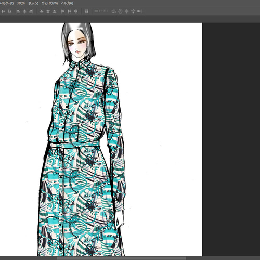Open the ウィンドウ(W) menu
This screenshot has height=260, width=260.
coord(50,3)
